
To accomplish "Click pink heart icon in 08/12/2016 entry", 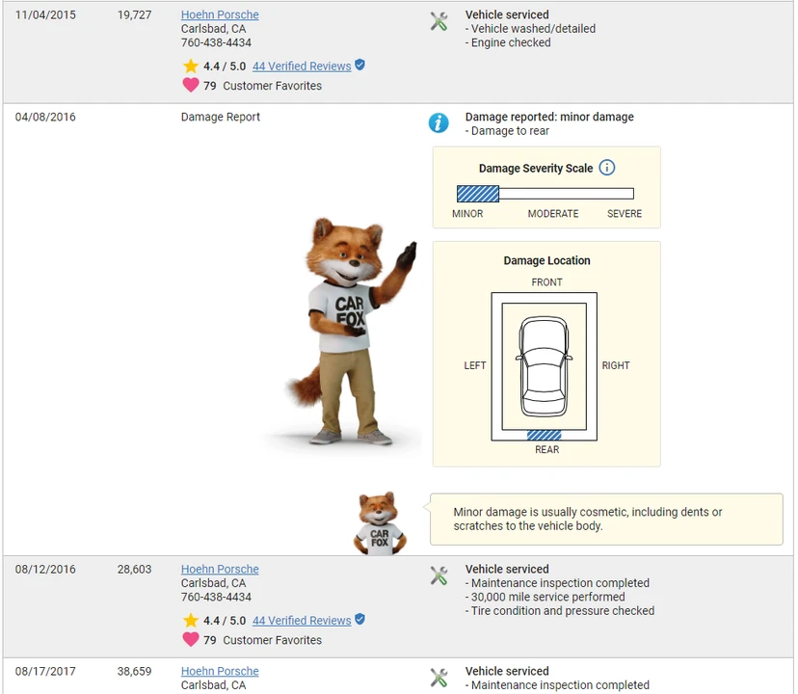I will [x=191, y=639].
